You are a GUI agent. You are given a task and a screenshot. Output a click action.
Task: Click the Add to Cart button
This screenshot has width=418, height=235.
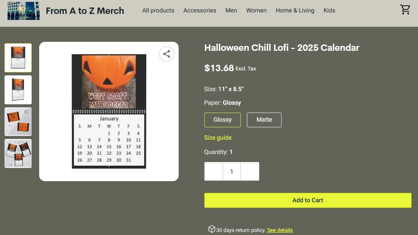(308, 200)
